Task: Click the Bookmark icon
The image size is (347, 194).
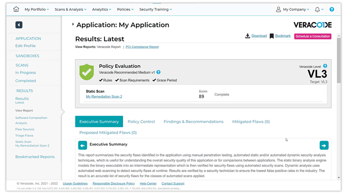Action: pyautogui.click(x=272, y=36)
